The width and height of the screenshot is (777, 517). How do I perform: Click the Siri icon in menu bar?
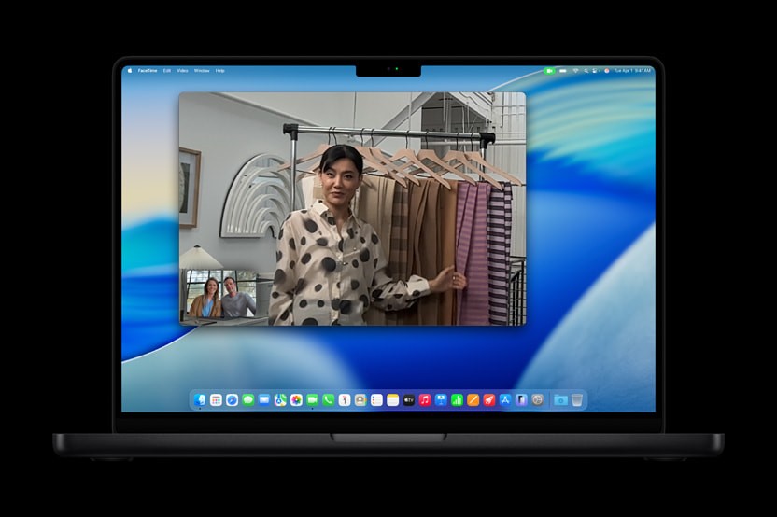point(606,71)
